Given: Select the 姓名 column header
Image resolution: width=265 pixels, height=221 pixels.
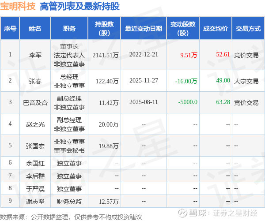Looking at the screenshot, I should click(35, 28).
